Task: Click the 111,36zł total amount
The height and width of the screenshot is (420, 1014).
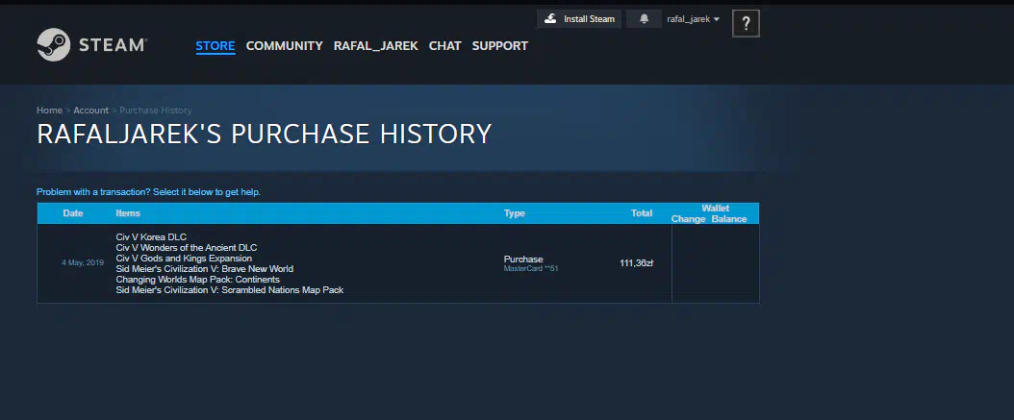Action: pyautogui.click(x=636, y=263)
